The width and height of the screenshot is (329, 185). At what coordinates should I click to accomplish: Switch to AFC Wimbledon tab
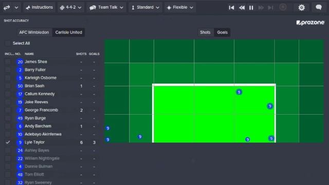tap(34, 32)
